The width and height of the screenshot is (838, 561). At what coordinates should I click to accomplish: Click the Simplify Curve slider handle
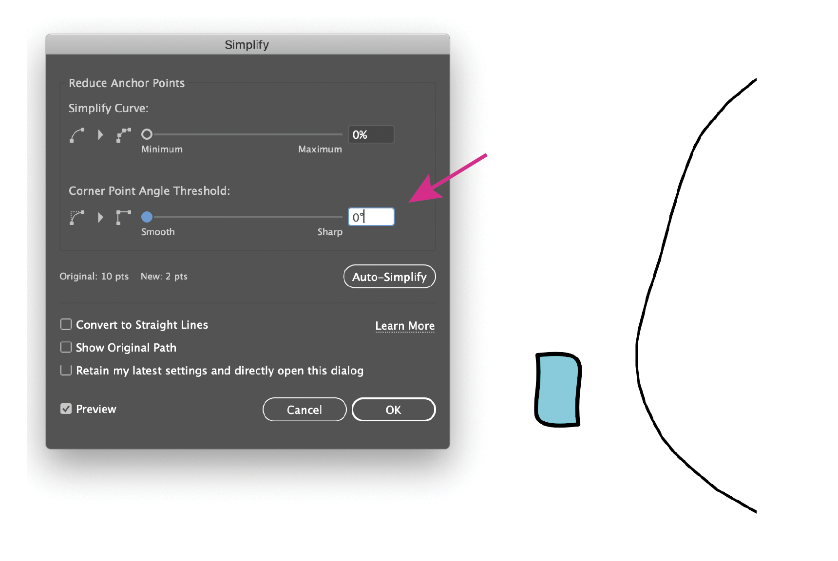pyautogui.click(x=147, y=134)
